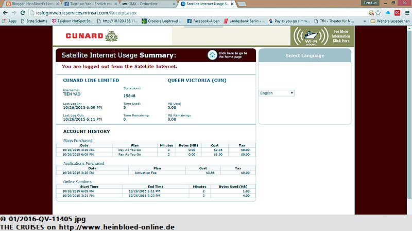The image size is (412, 231).
Task: Click the go to the home page link text
Action: 233,55
